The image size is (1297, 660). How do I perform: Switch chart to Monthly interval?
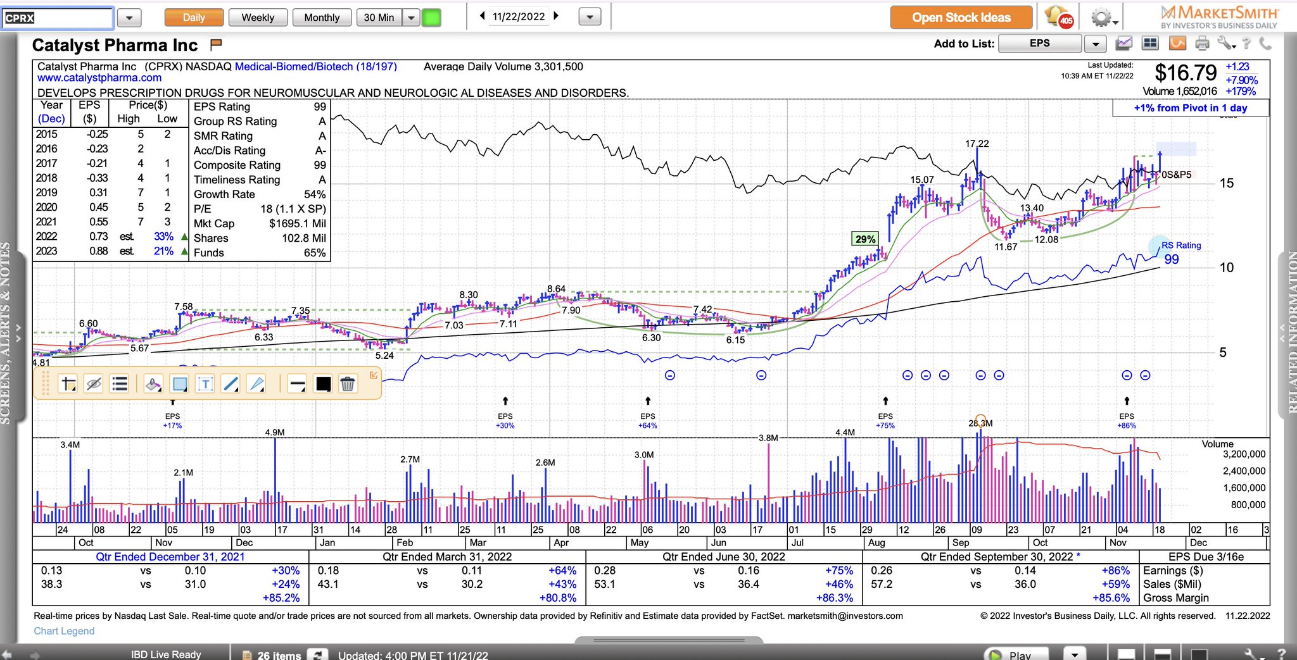pyautogui.click(x=322, y=18)
